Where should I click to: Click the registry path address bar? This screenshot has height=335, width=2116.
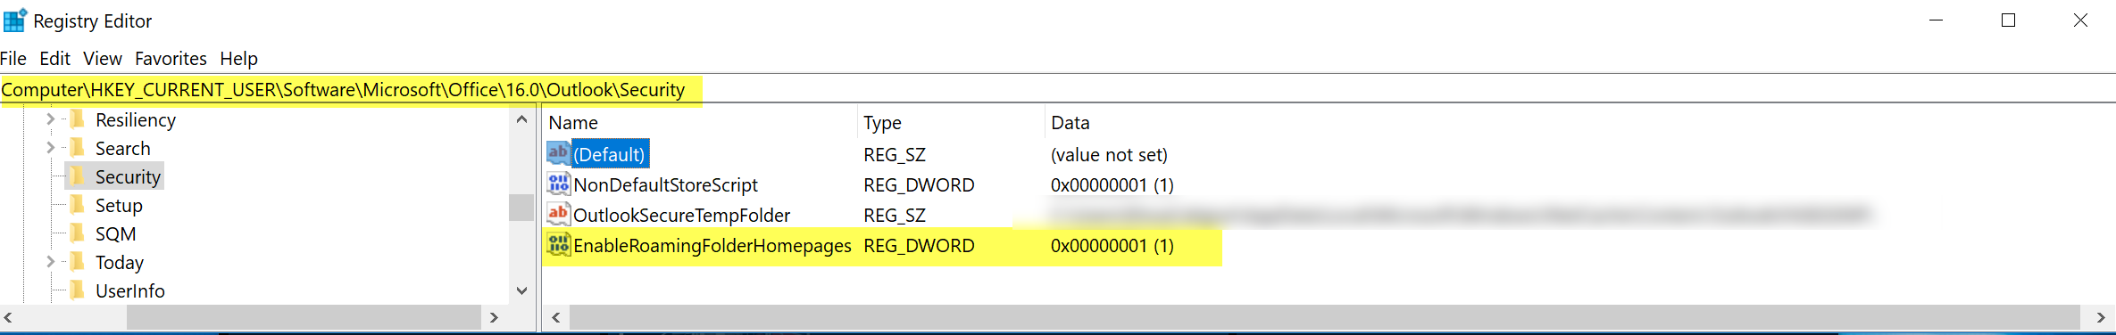coord(1058,90)
